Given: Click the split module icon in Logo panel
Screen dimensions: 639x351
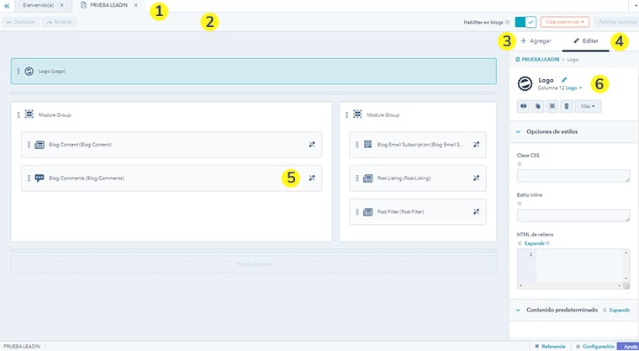Looking at the screenshot, I should coord(523,107).
